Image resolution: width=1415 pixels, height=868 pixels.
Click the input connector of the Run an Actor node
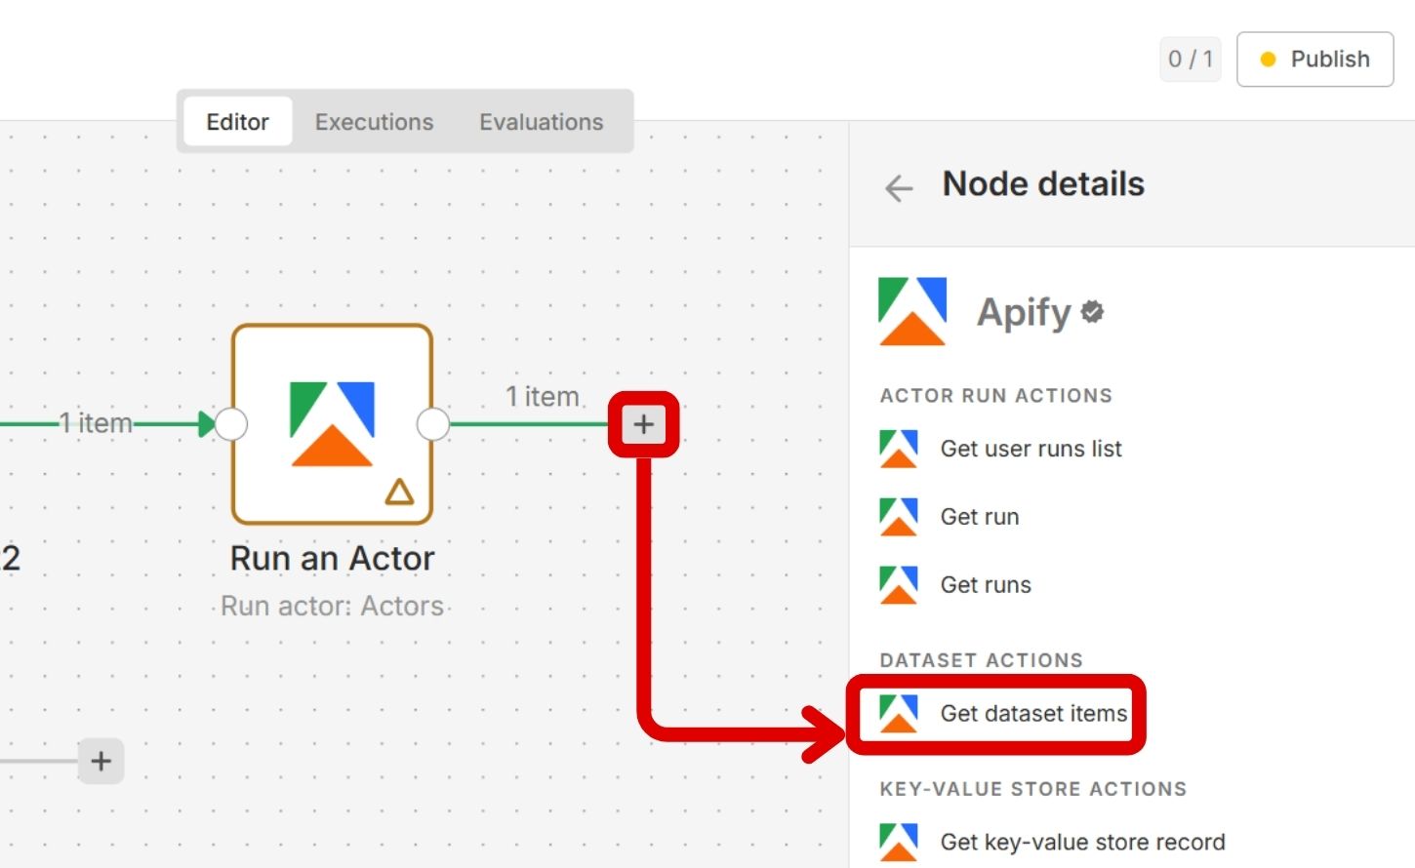pyautogui.click(x=231, y=424)
